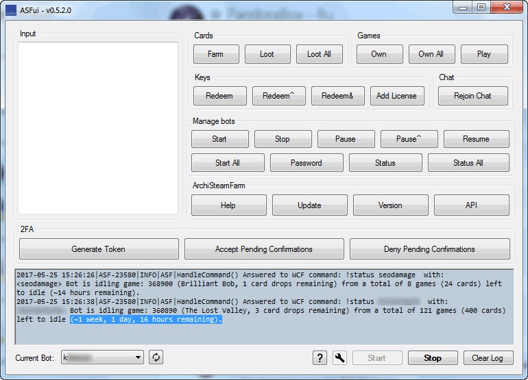Open help via the question mark icon

point(320,357)
